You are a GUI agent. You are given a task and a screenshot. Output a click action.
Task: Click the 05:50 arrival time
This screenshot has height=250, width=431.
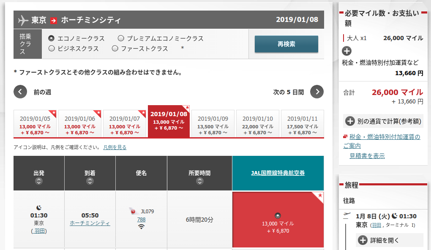coord(90,215)
